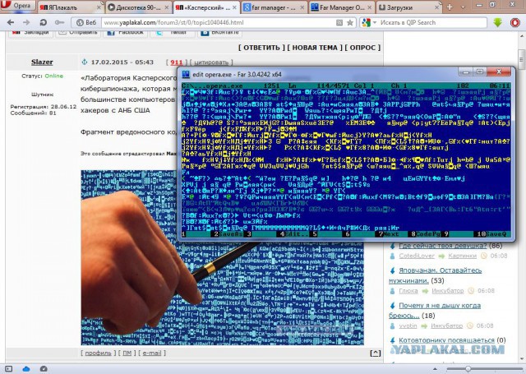
Task: Click the НОВАЯ ТЕМА link
Action: tap(315, 48)
